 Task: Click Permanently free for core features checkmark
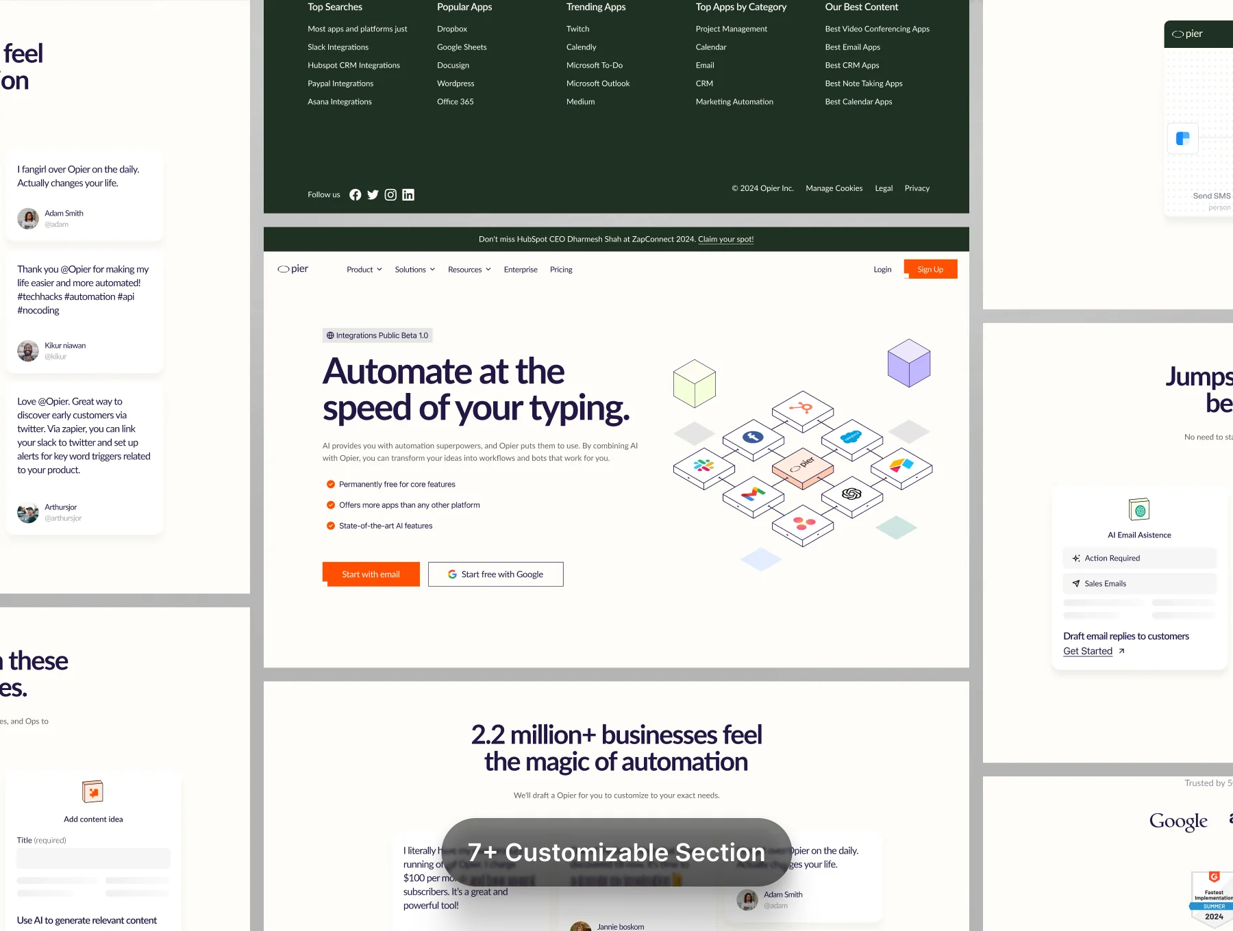click(x=330, y=484)
